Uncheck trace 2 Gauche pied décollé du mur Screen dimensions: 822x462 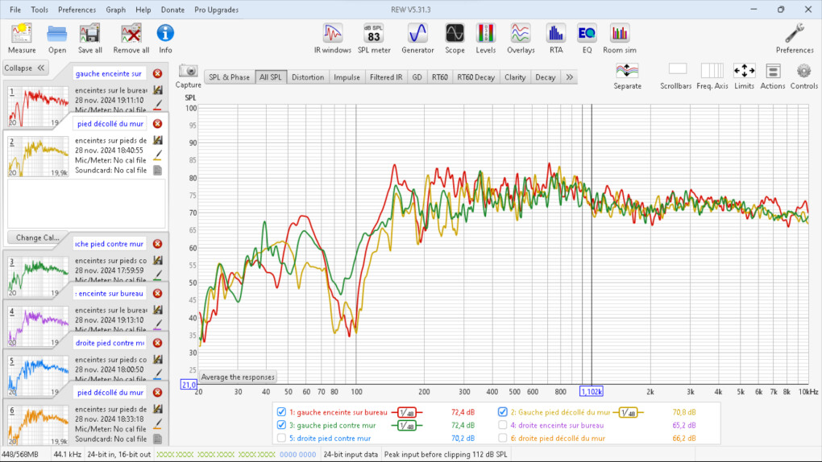[x=503, y=412]
